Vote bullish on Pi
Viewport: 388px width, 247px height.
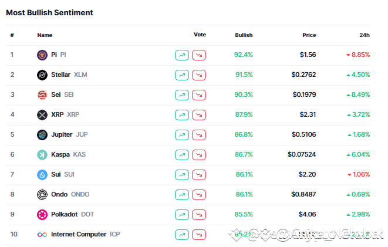coord(182,55)
